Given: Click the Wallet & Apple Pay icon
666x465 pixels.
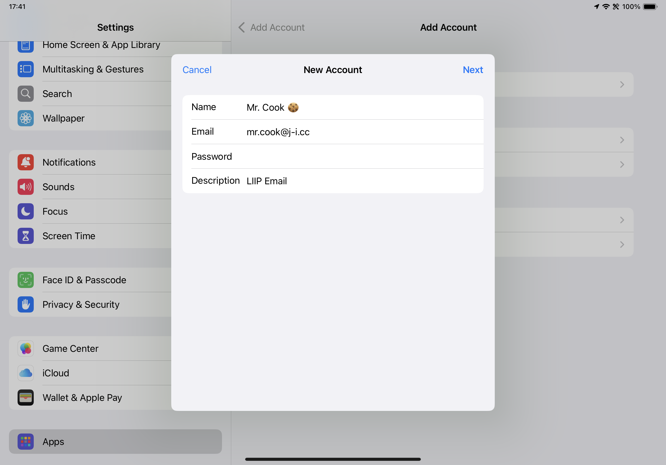Looking at the screenshot, I should click(26, 398).
